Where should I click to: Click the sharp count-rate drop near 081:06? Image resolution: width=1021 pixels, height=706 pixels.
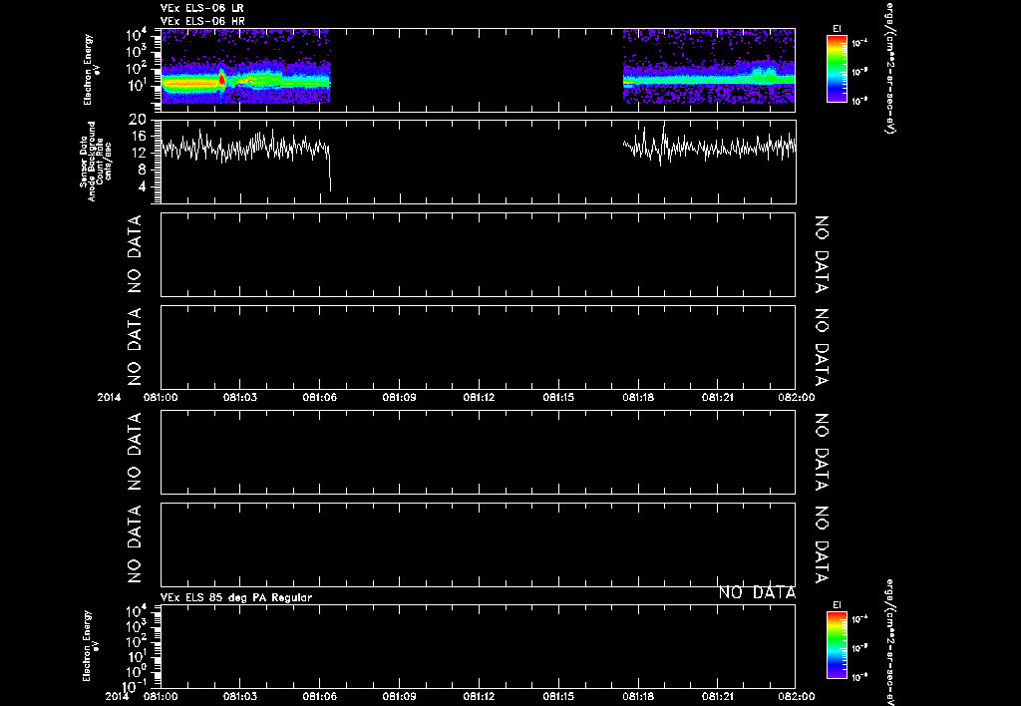click(x=329, y=170)
